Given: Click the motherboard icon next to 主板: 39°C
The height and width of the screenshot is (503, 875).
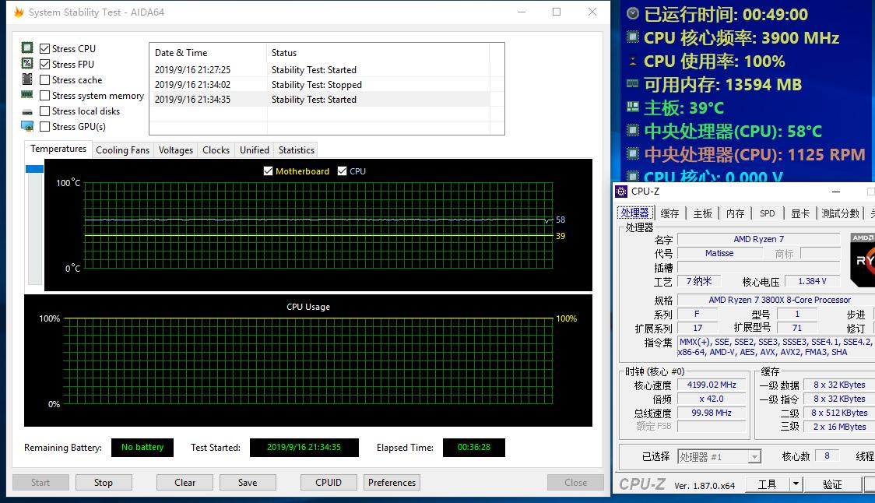Looking at the screenshot, I should coord(633,107).
